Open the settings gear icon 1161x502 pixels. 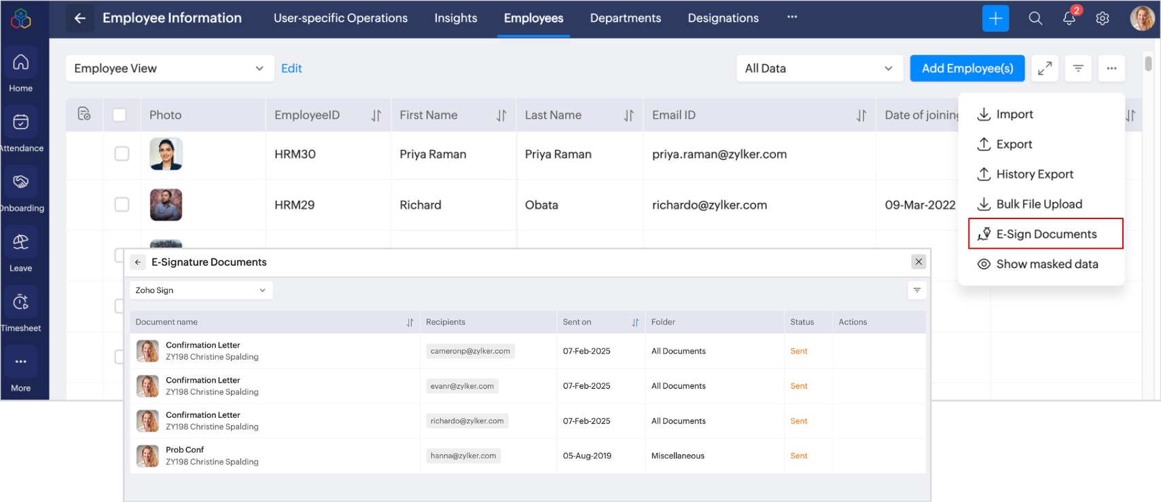1103,18
